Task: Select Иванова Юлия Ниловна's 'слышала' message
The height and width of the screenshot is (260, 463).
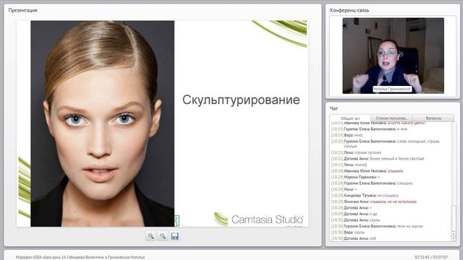Action: click(367, 171)
